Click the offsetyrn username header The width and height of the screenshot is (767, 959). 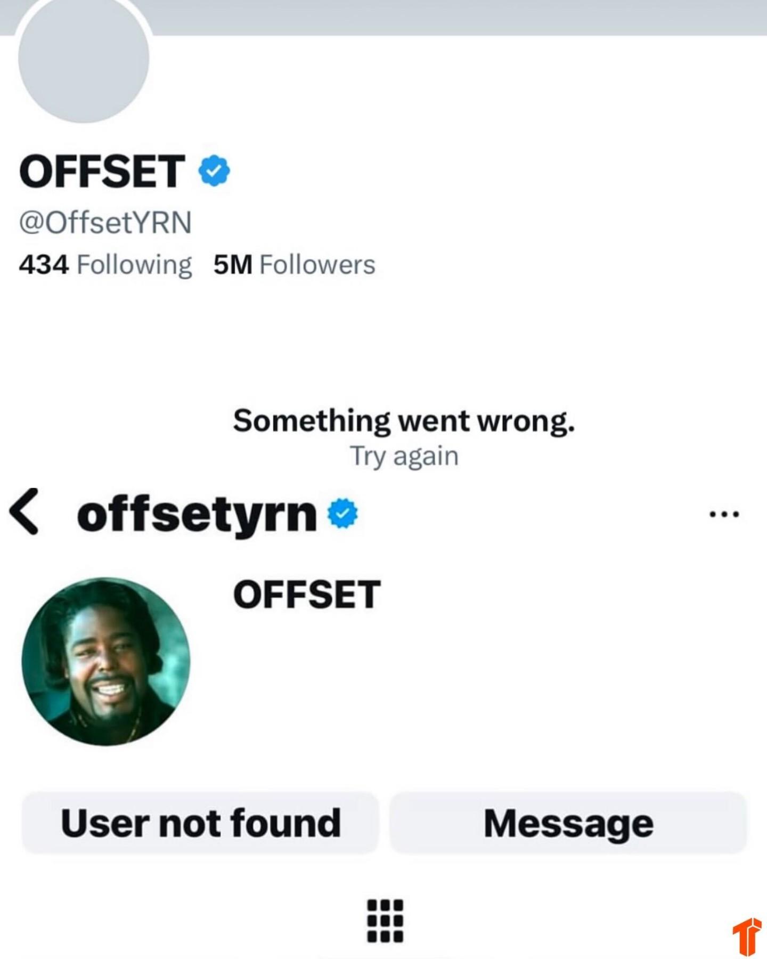click(197, 515)
